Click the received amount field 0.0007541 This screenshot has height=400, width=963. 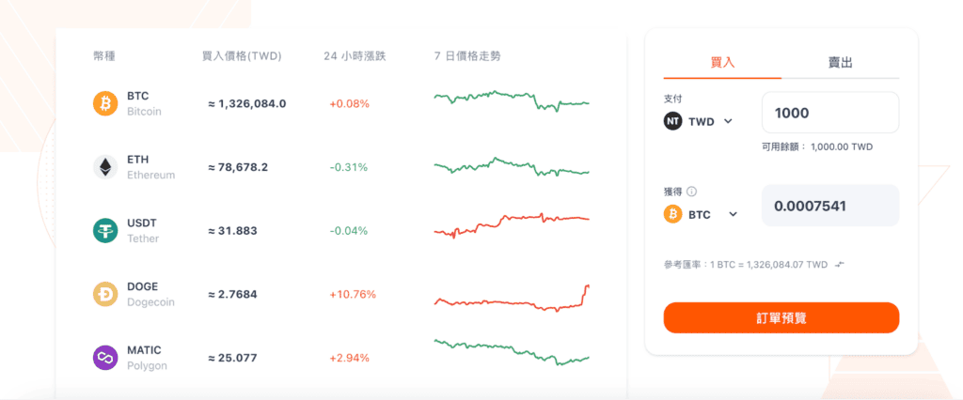[830, 206]
